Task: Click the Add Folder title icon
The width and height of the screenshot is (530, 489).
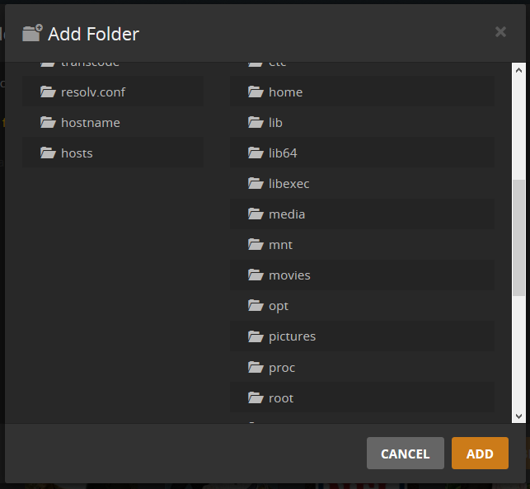Action: tap(32, 33)
